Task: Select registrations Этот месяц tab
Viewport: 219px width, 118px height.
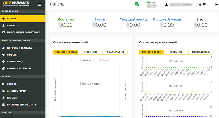Action: click(176, 52)
